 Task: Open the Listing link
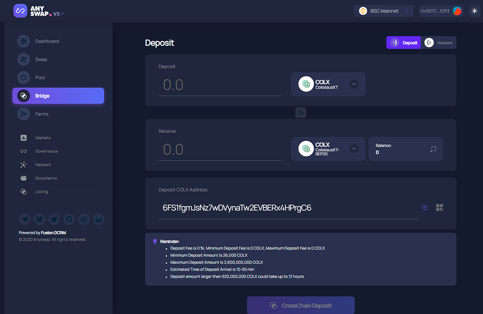pos(42,191)
